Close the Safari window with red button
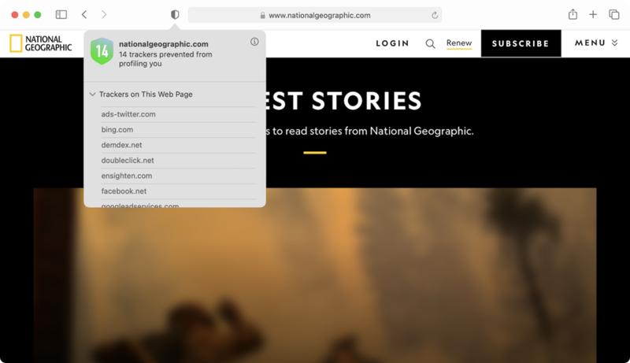 [x=15, y=15]
